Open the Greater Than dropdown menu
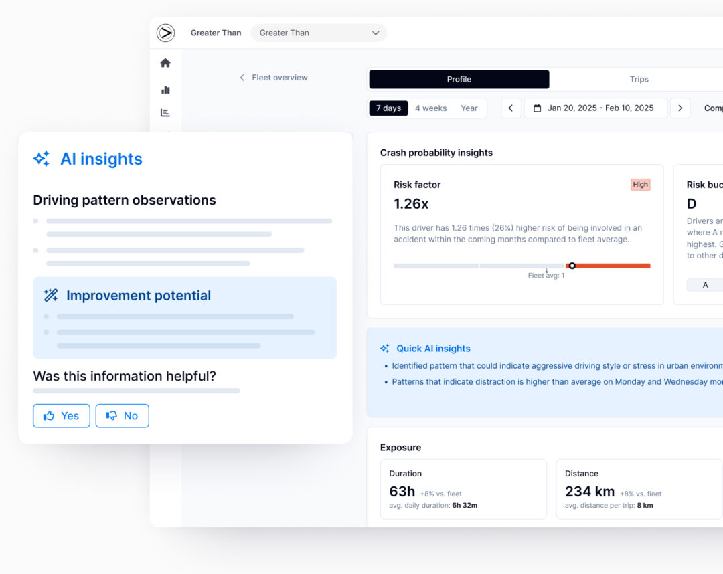This screenshot has height=574, width=723. coord(318,33)
